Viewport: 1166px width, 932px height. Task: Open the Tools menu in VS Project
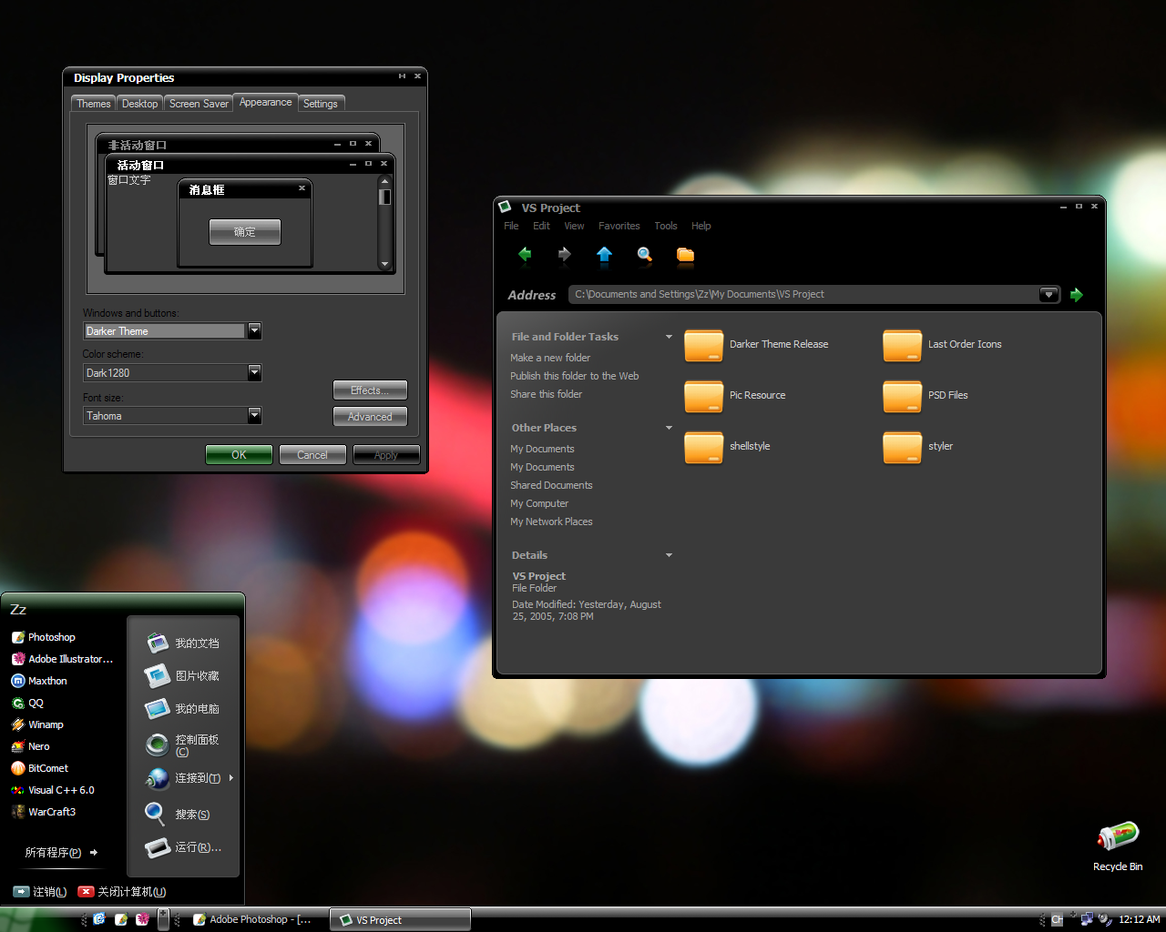[x=665, y=226]
